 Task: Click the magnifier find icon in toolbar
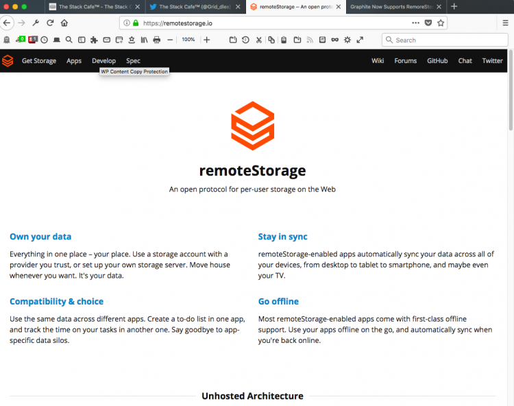pos(69,40)
